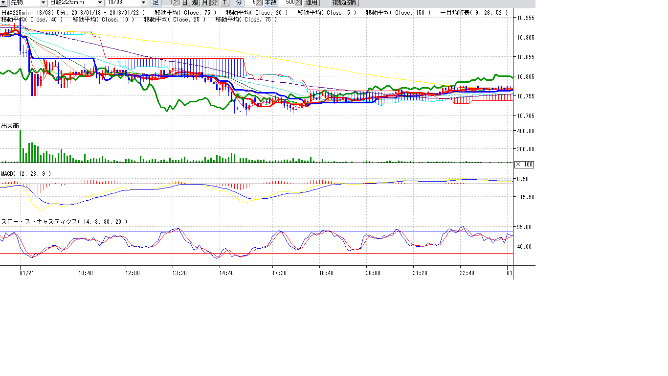Click the MACD( 12, 26, 9 ) indicator label
The height and width of the screenshot is (376, 668).
coord(26,173)
